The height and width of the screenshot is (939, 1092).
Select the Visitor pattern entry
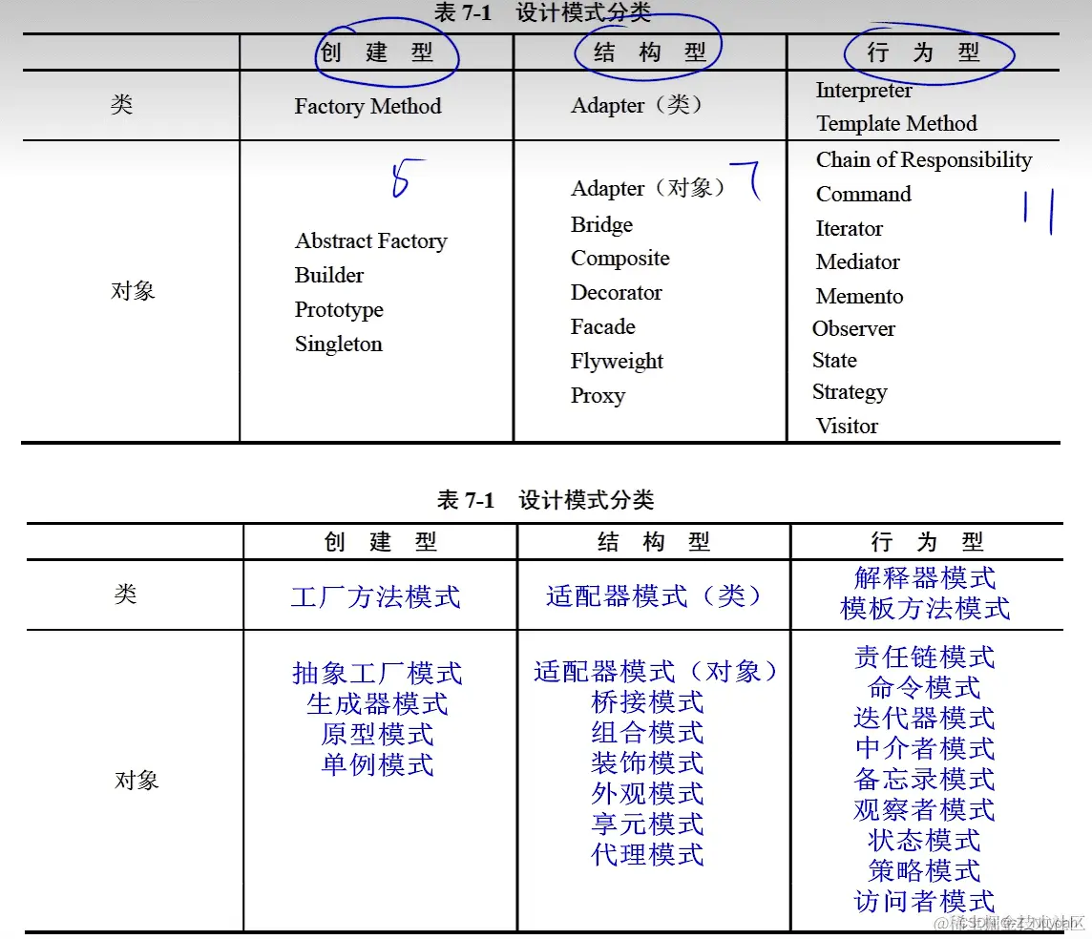pos(845,426)
